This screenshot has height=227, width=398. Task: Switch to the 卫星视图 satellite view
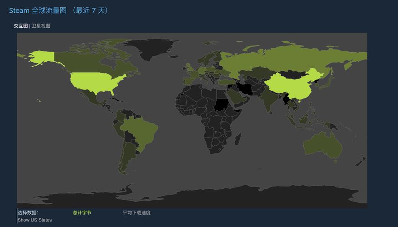click(x=41, y=26)
